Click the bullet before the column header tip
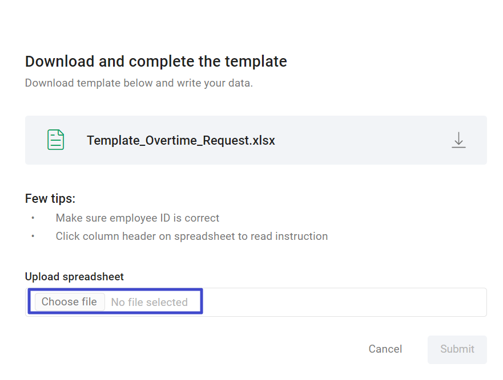 pos(33,236)
